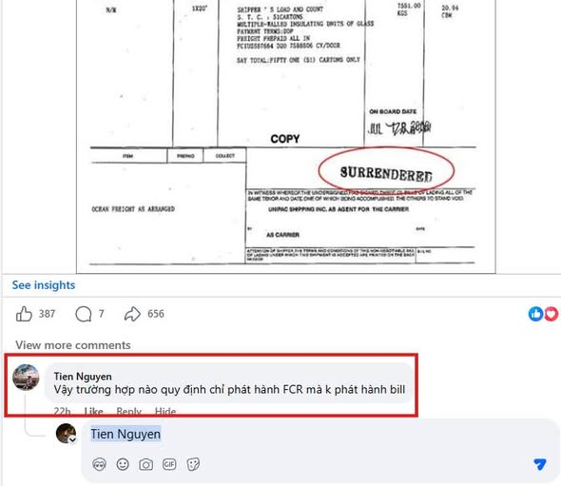
Task: View the red heart reaction icon
Action: pos(551,314)
